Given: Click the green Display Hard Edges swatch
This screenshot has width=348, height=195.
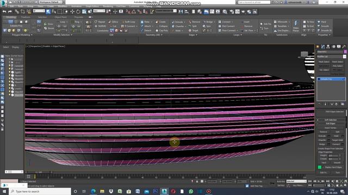Looking at the screenshot, I should (x=320, y=167).
